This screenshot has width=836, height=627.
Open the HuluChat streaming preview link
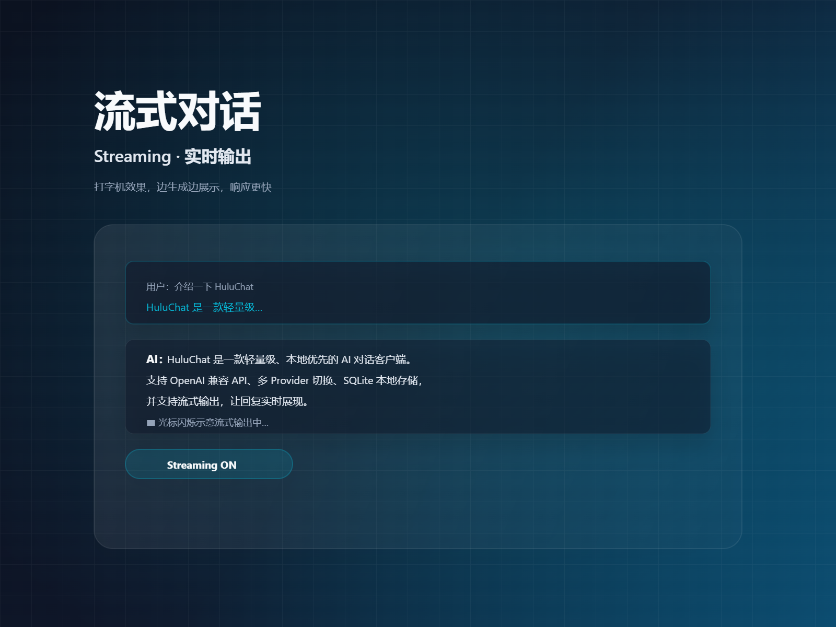pyautogui.click(x=205, y=308)
